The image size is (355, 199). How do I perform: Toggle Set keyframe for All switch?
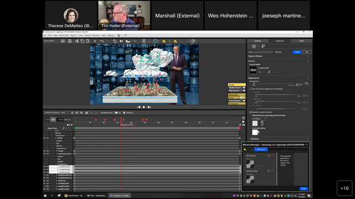point(116,113)
